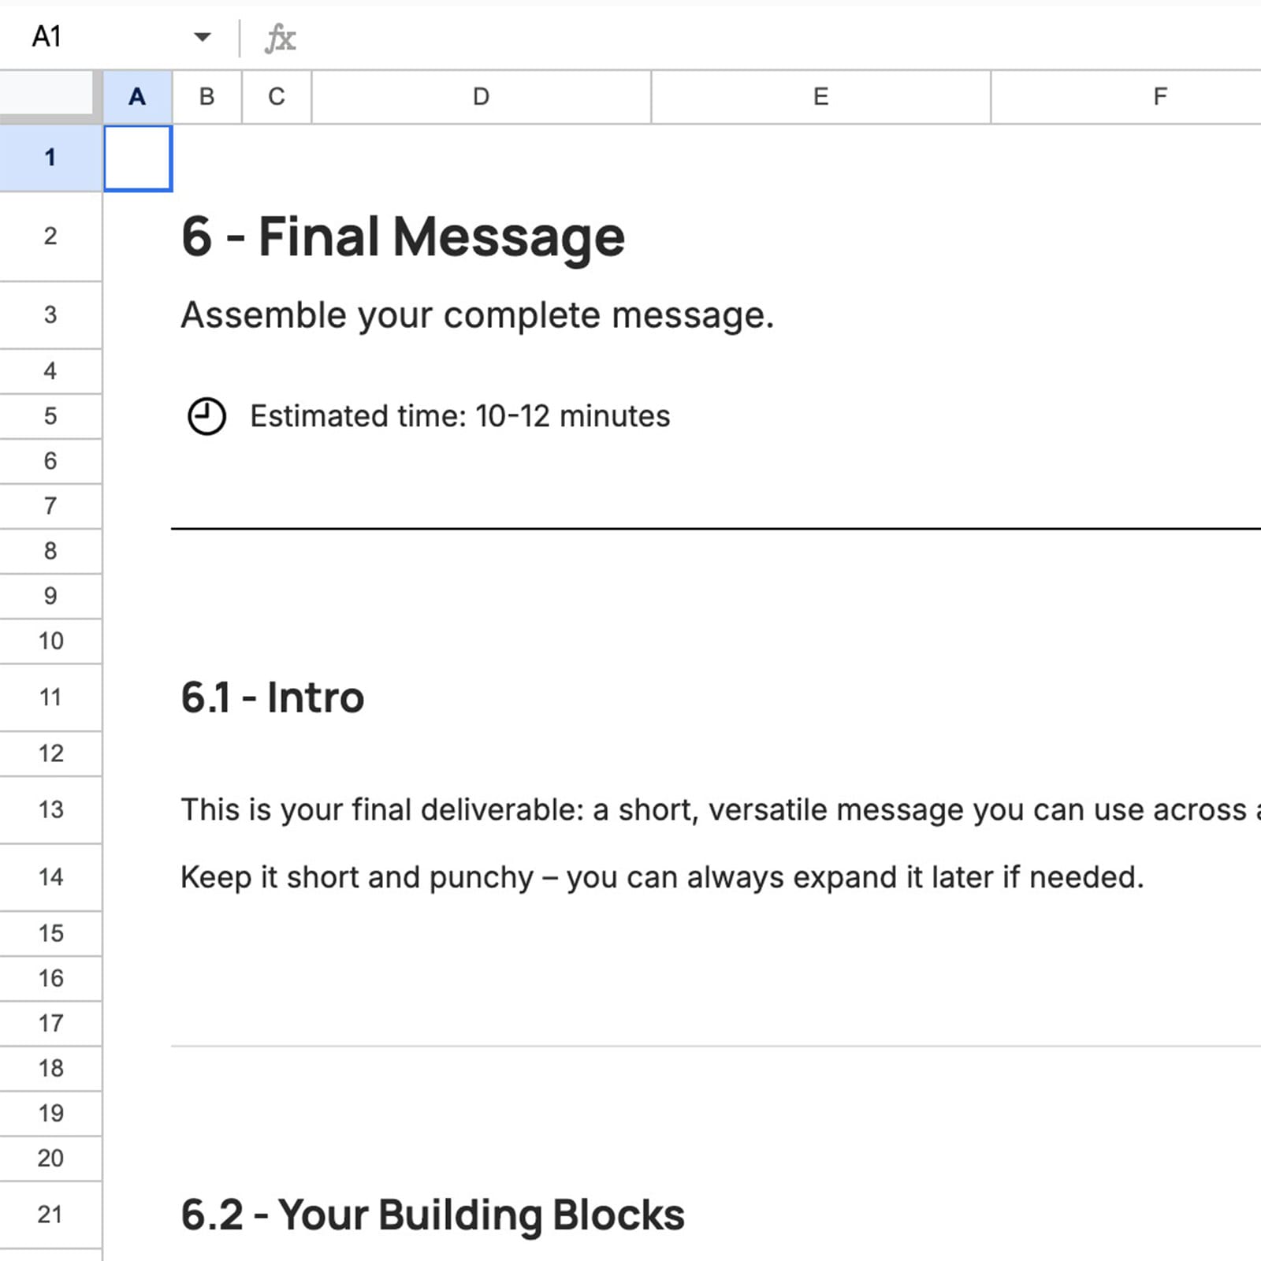1261x1261 pixels.
Task: Select row 21 header
Action: pyautogui.click(x=50, y=1215)
